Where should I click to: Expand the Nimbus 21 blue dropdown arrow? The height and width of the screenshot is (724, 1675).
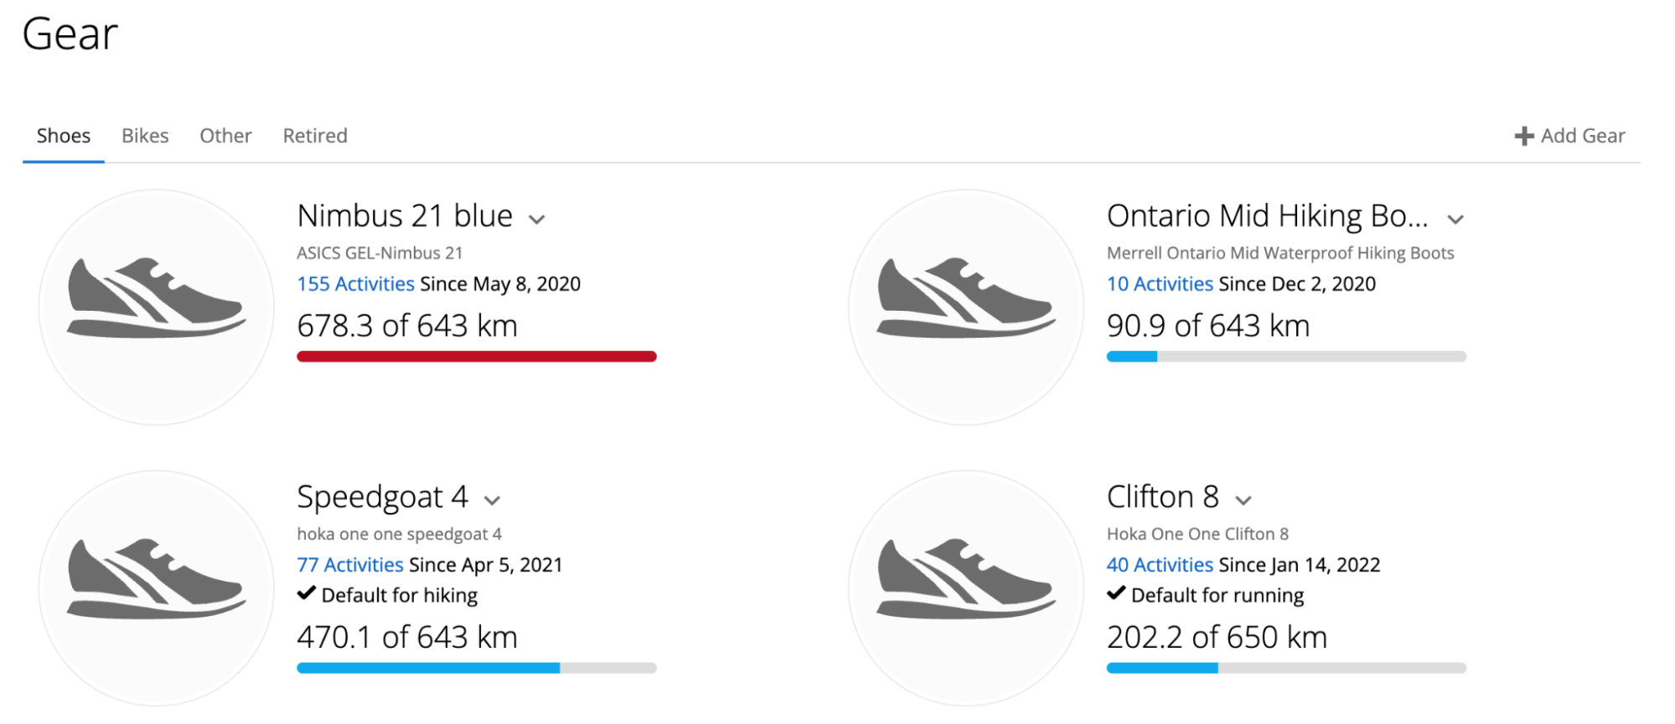[x=537, y=220]
